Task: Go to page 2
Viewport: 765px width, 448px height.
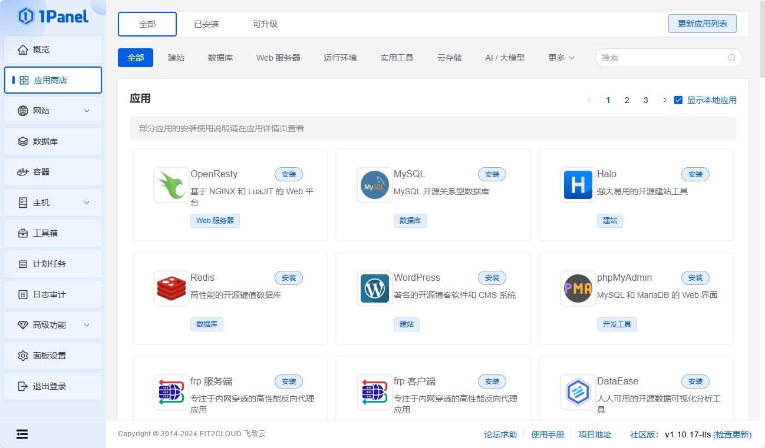Action: [626, 100]
